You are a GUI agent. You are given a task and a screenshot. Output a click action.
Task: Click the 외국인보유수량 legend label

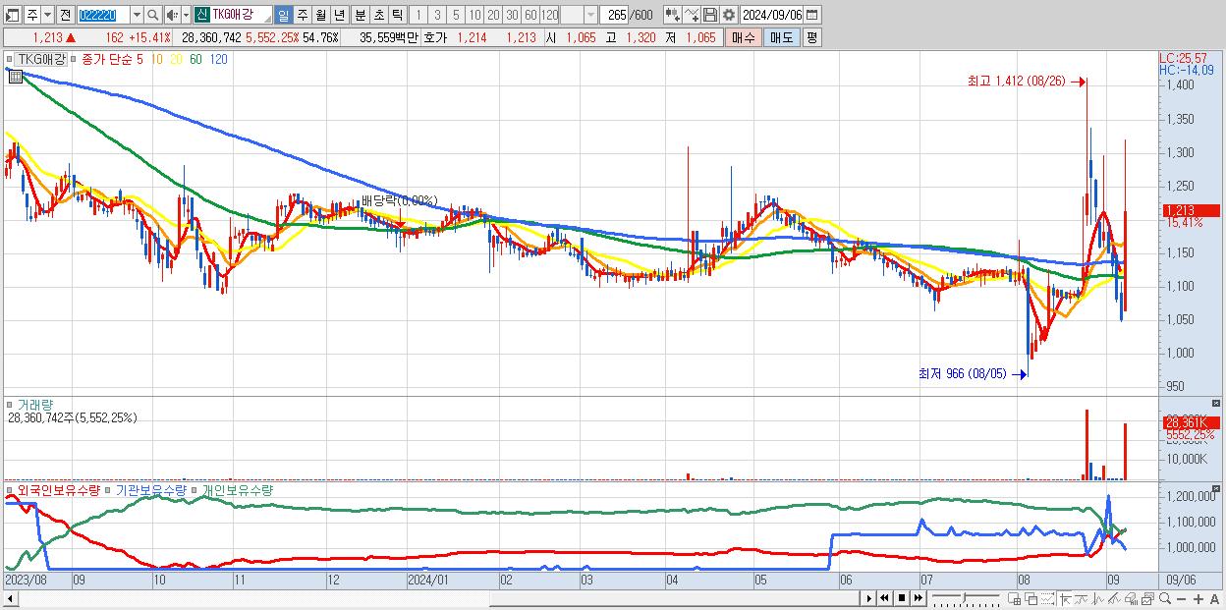point(59,489)
